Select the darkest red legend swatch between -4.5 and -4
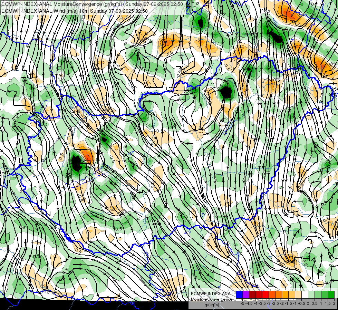 pos(252,295)
